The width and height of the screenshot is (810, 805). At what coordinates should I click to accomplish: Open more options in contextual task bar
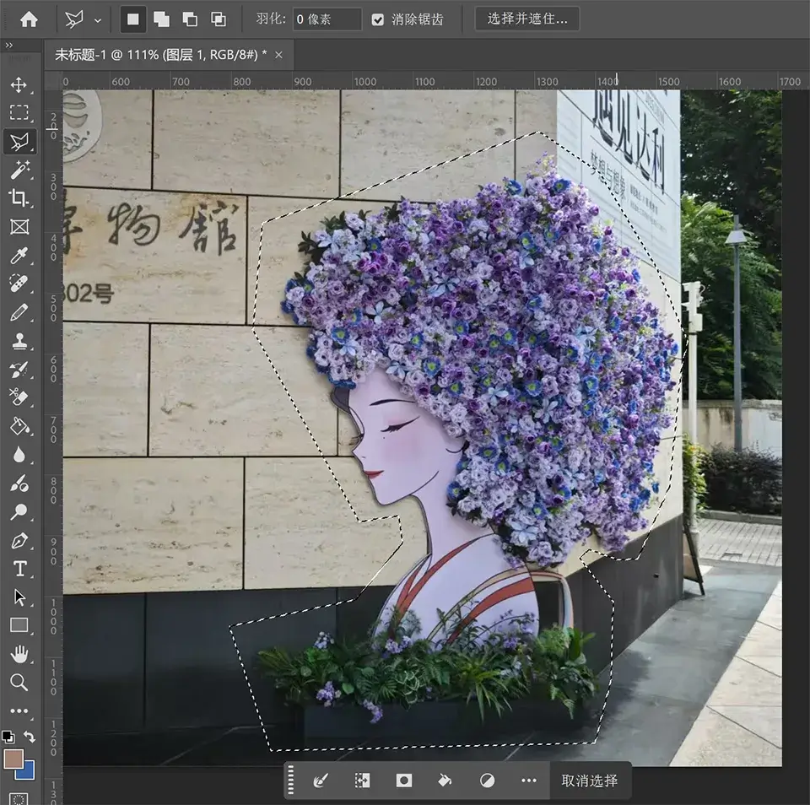point(528,781)
